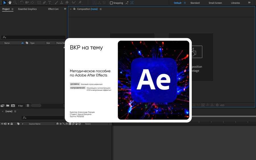The width and height of the screenshot is (256, 160).
Task: Select the Pen tool
Action: (44, 3)
